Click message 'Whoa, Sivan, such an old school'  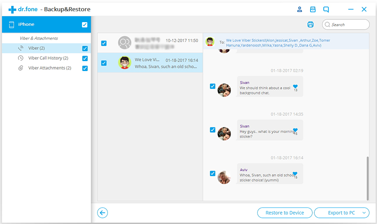click(270, 174)
